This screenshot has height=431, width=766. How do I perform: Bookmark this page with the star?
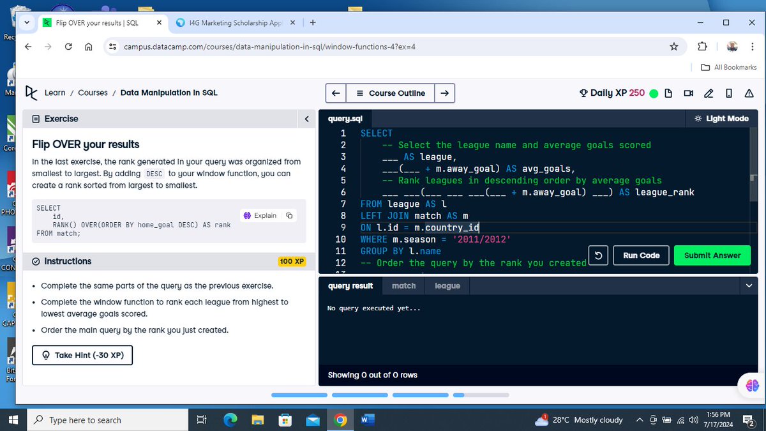click(x=674, y=47)
